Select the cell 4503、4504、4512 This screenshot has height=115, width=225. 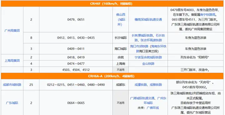point(76,70)
